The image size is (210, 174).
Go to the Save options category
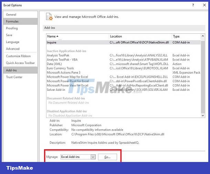(x=20, y=35)
